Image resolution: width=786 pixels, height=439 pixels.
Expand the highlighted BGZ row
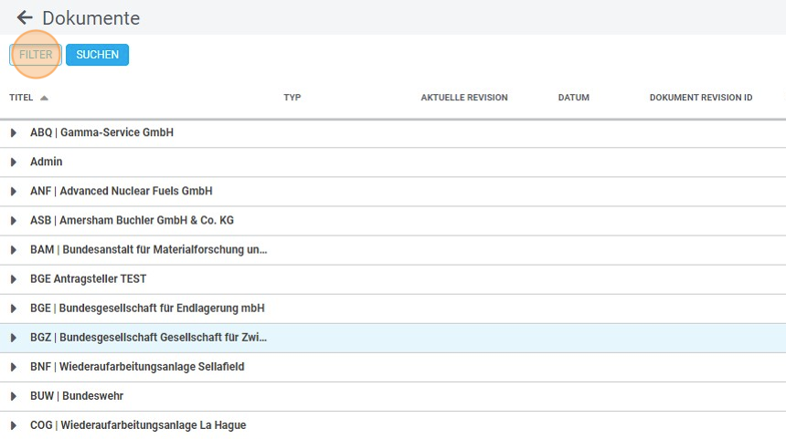[14, 338]
